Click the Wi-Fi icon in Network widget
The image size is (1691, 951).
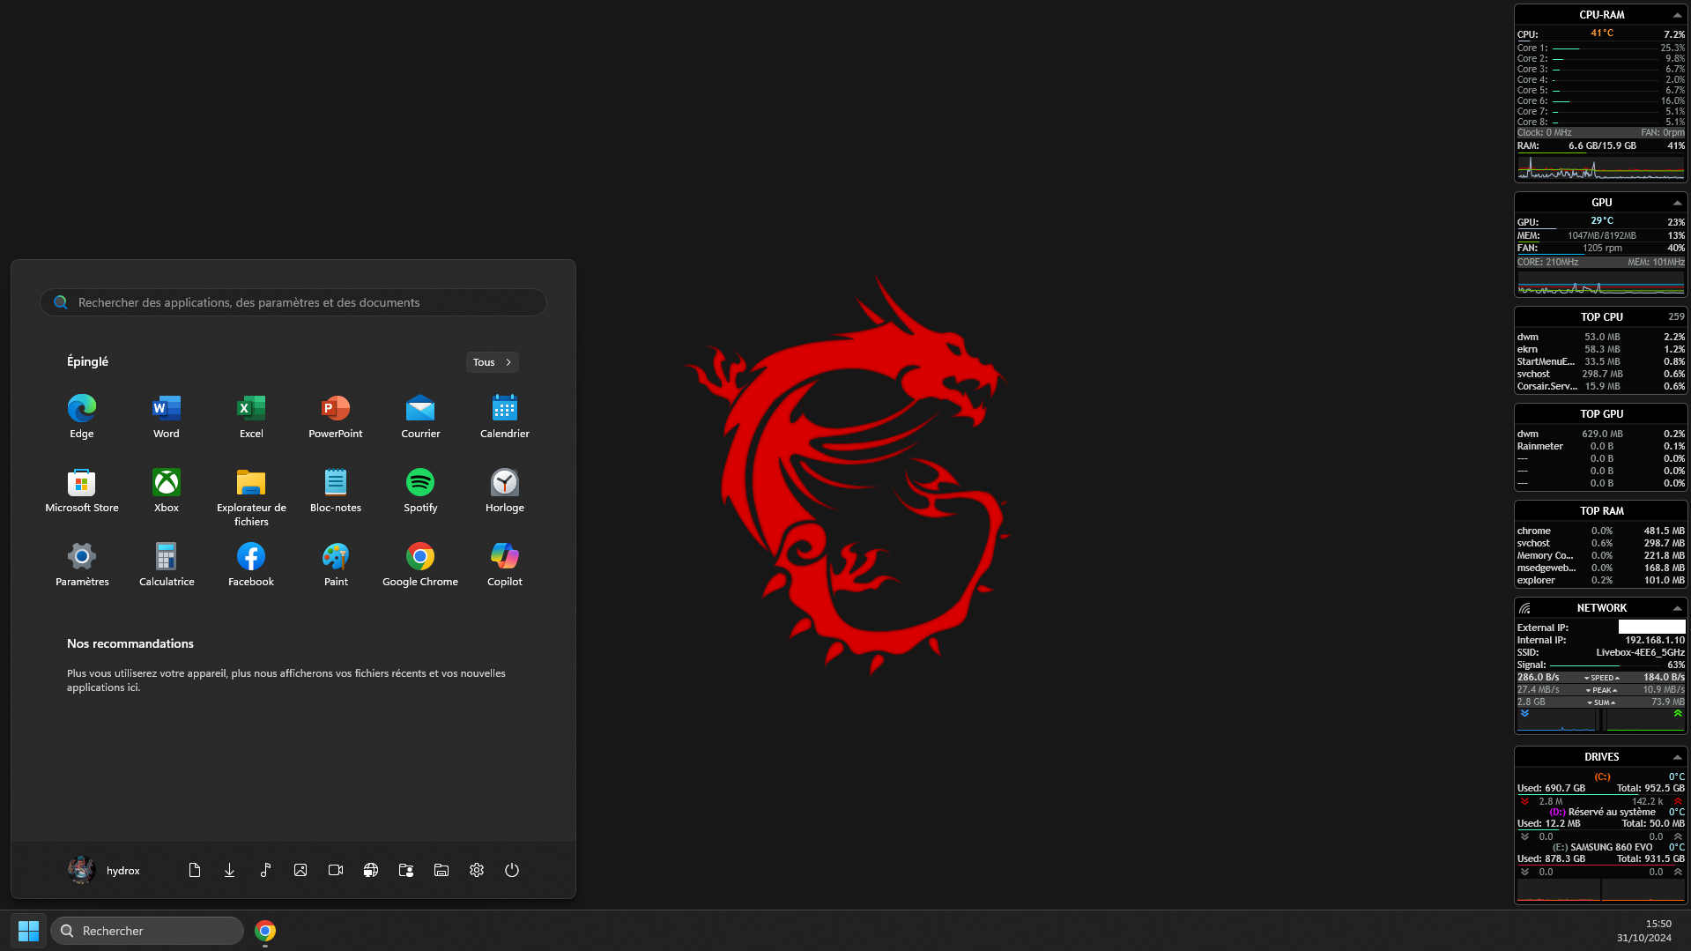coord(1524,608)
